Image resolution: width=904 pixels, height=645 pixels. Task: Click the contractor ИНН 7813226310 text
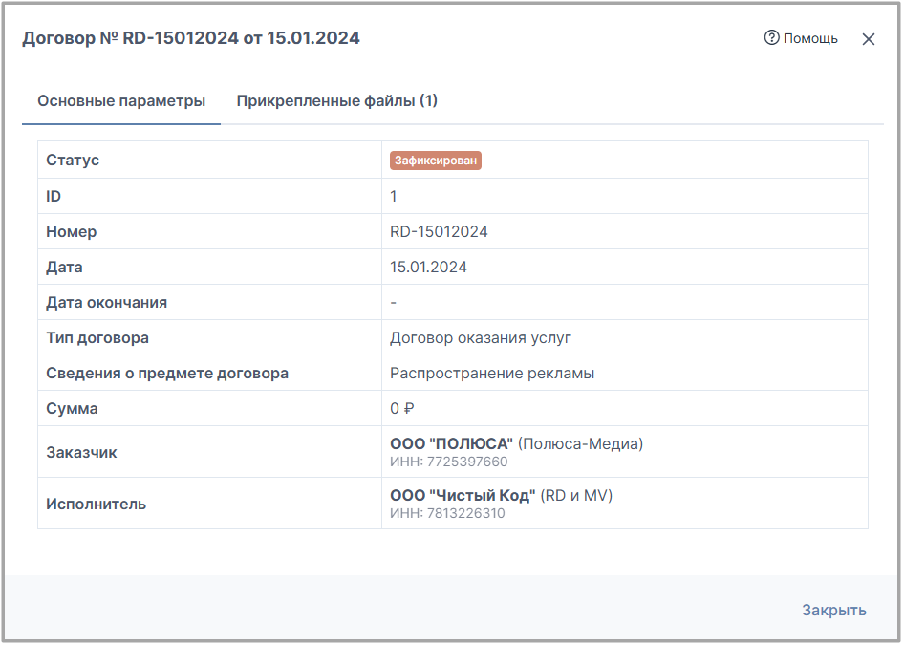447,513
